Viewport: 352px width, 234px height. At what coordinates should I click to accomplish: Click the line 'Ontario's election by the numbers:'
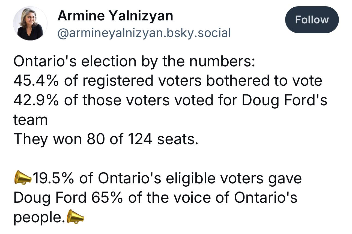click(134, 61)
